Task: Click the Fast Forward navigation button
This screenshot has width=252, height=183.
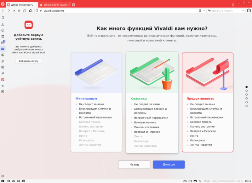Action: click(19, 11)
